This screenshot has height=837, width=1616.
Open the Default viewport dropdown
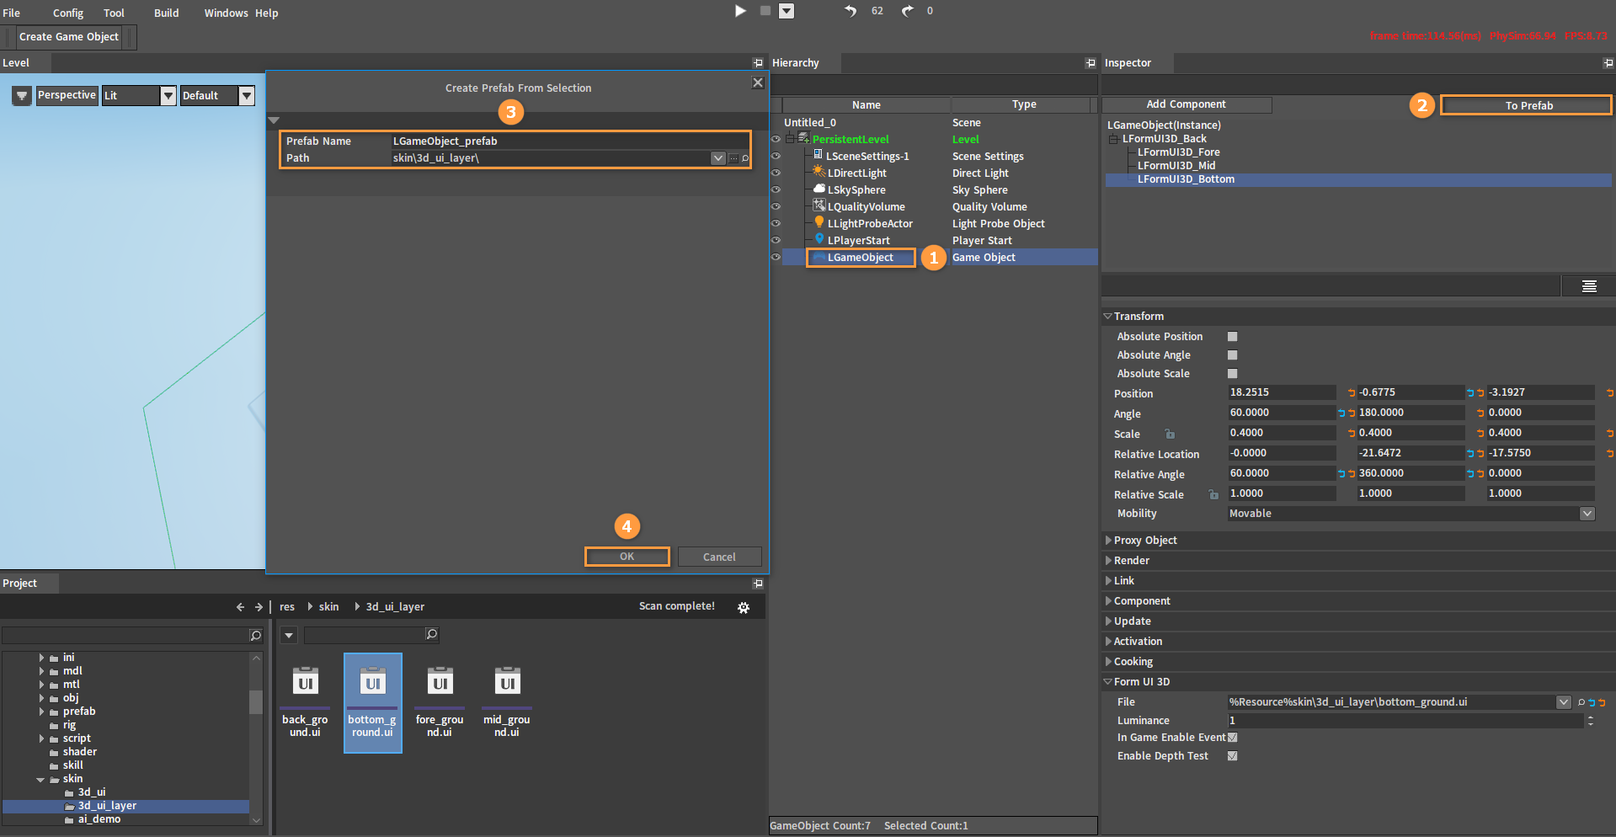(x=247, y=96)
